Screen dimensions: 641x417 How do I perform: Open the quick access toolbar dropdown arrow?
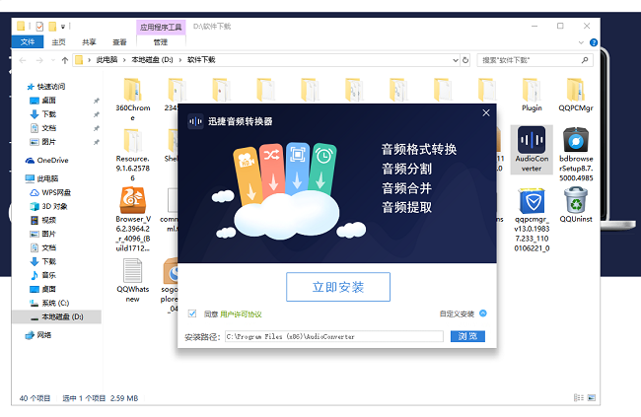pyautogui.click(x=63, y=27)
